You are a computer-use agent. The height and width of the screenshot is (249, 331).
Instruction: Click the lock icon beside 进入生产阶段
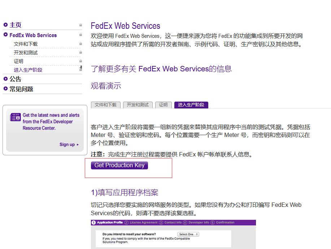tap(80, 68)
